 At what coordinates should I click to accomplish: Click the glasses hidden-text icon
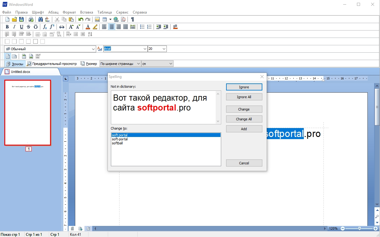point(62,27)
